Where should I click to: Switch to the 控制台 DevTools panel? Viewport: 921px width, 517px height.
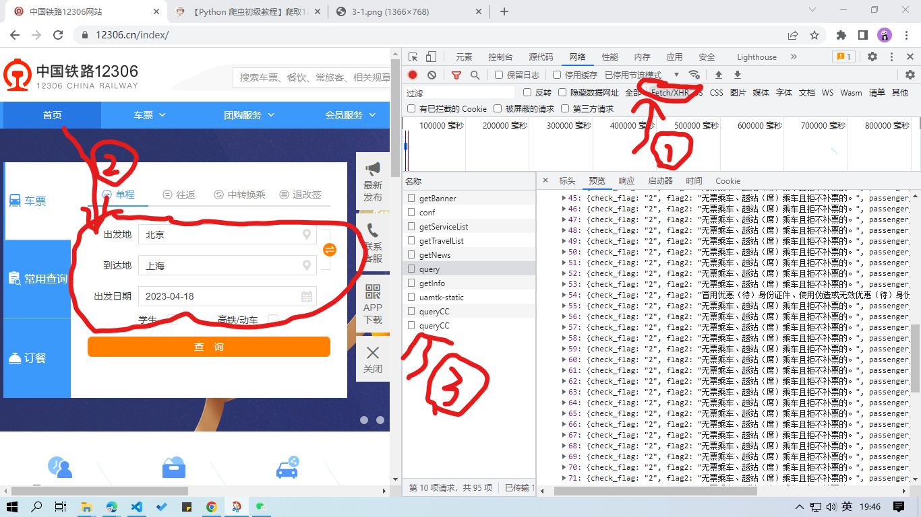click(x=500, y=57)
